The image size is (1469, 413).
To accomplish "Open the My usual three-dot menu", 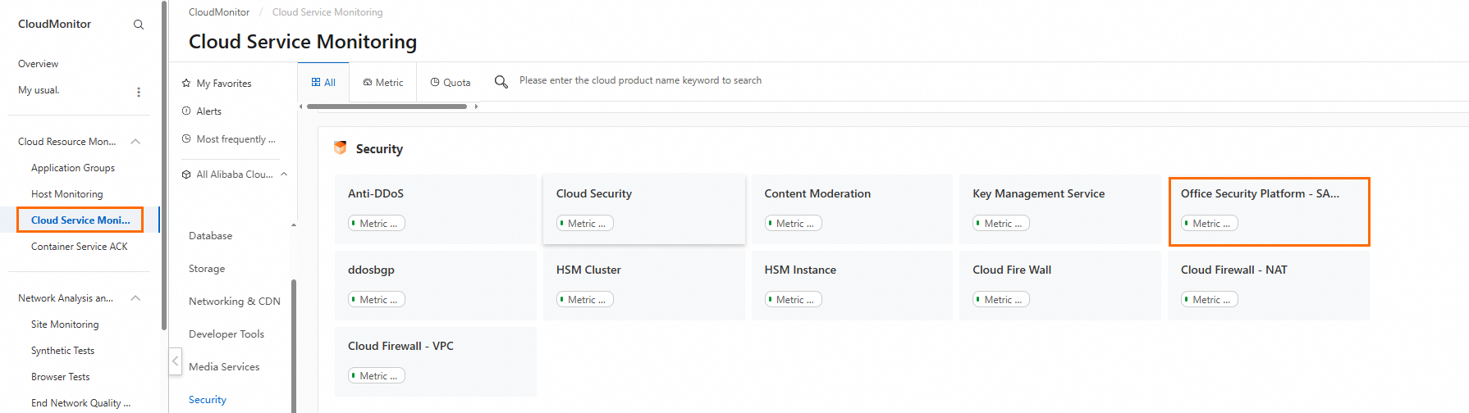I will 139,92.
